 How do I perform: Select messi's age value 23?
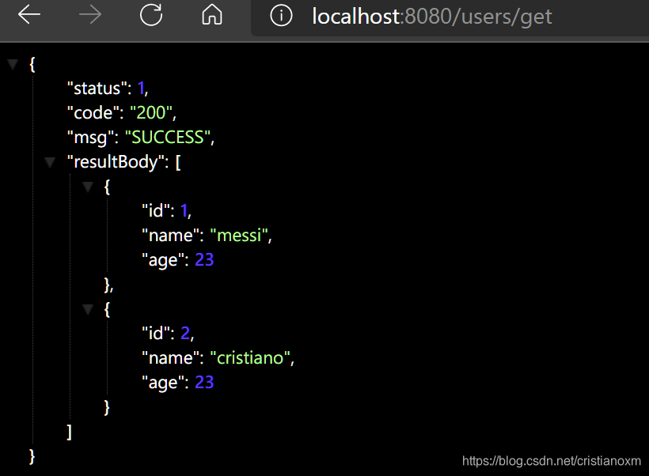(204, 259)
